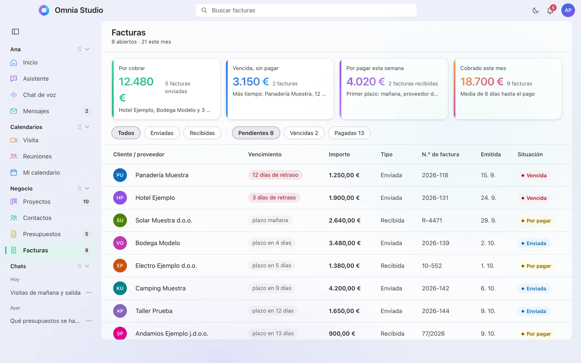Select the Enviadas filter
Viewport: 581px width, 363px height.
pyautogui.click(x=162, y=133)
